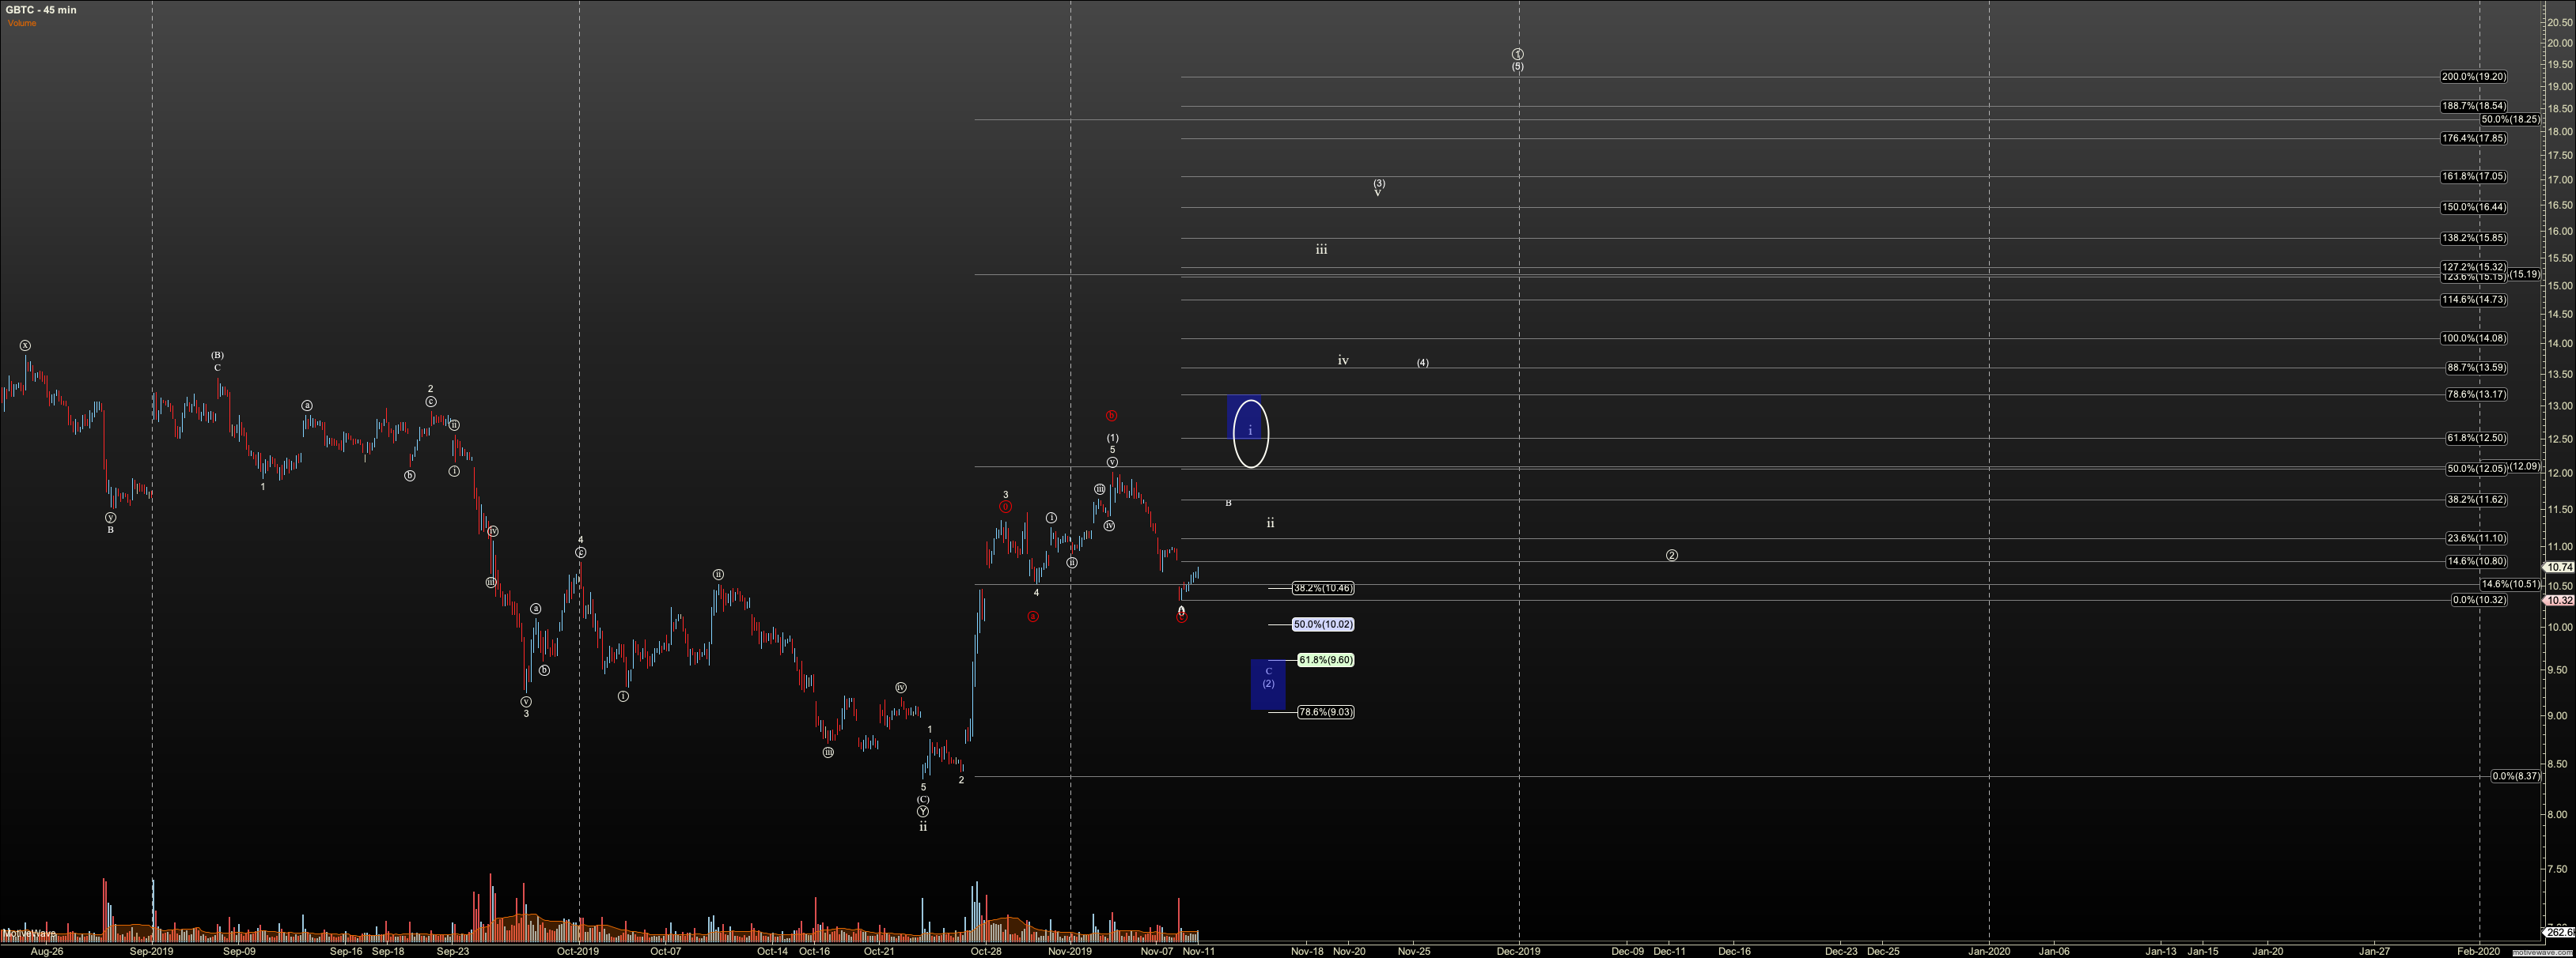Click the (12.09) price level label

[2524, 466]
